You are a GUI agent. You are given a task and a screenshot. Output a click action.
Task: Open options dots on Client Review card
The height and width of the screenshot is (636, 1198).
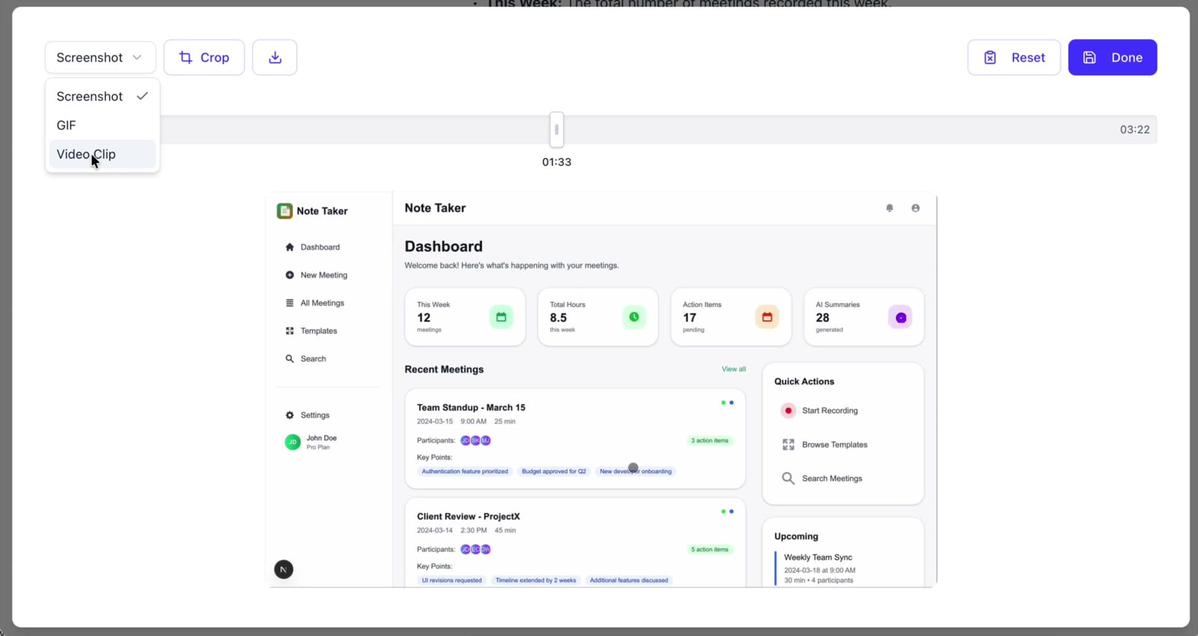(x=727, y=512)
